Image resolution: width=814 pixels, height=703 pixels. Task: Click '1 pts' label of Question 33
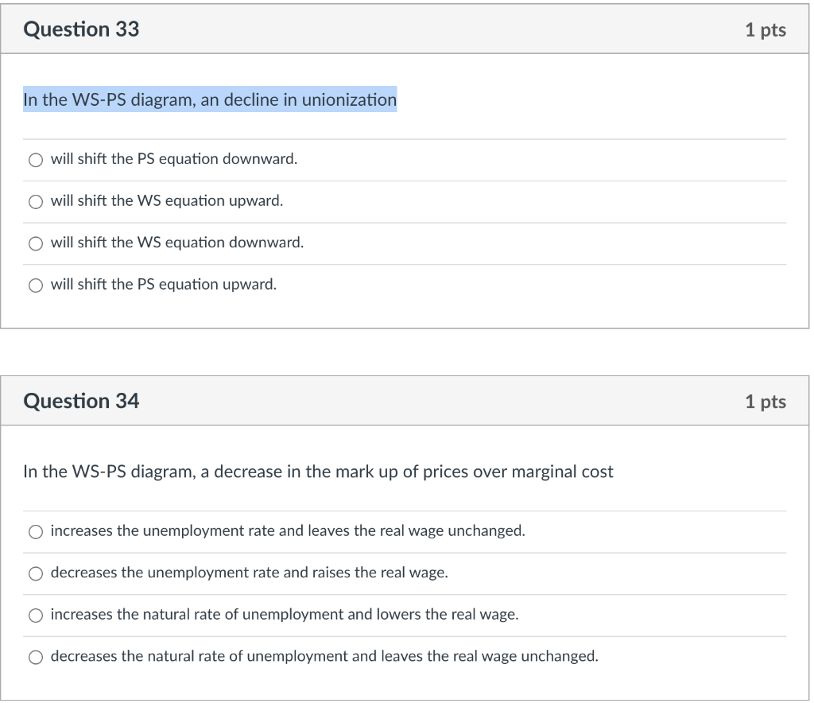point(766,29)
